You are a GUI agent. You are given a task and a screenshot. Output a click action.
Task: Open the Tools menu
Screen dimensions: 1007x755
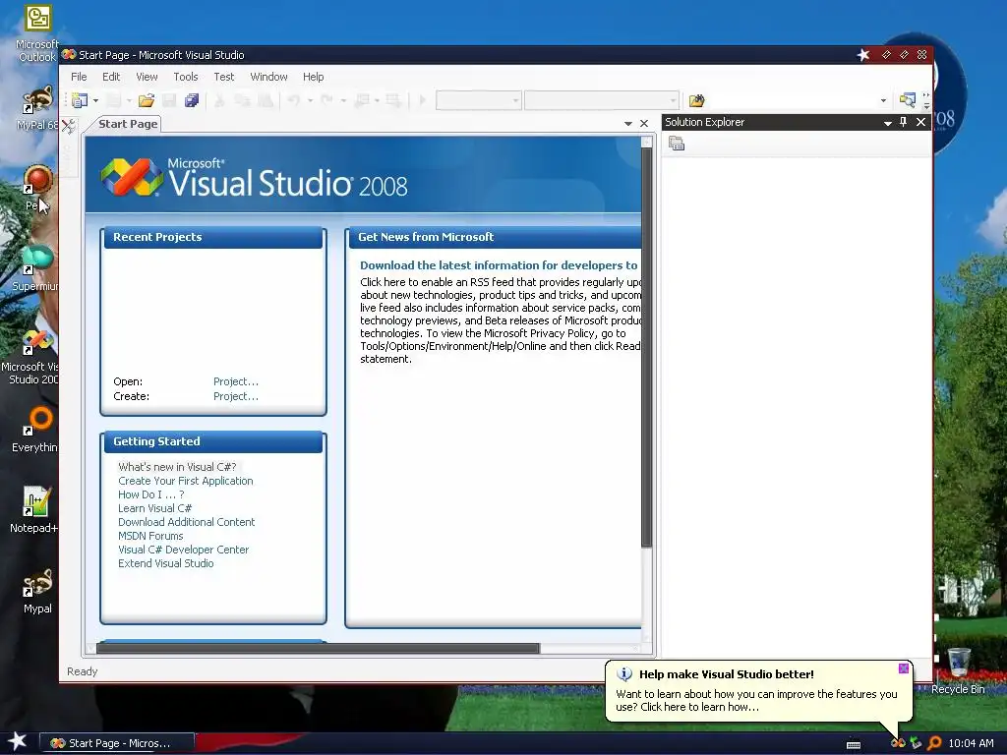[186, 77]
